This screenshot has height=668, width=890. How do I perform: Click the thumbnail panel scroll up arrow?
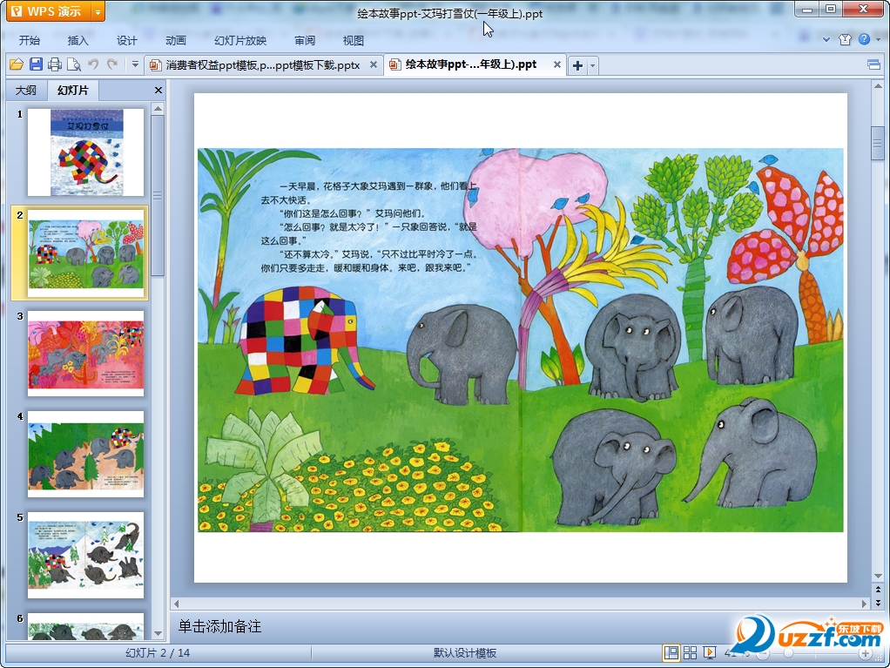coord(158,108)
